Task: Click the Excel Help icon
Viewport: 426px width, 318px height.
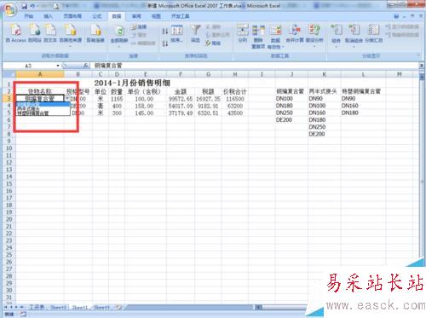Action: 396,16
